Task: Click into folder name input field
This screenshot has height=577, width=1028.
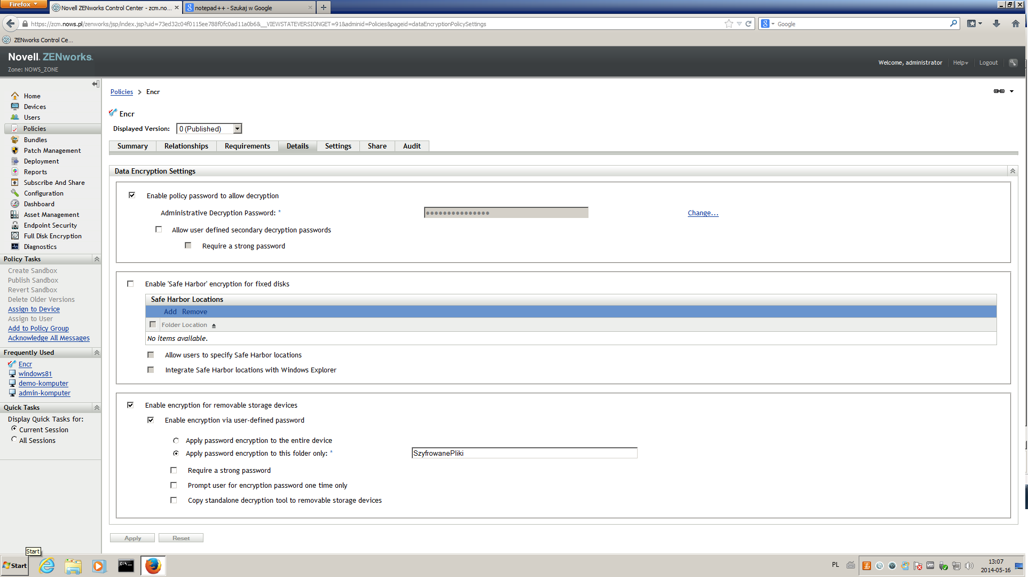Action: click(524, 453)
